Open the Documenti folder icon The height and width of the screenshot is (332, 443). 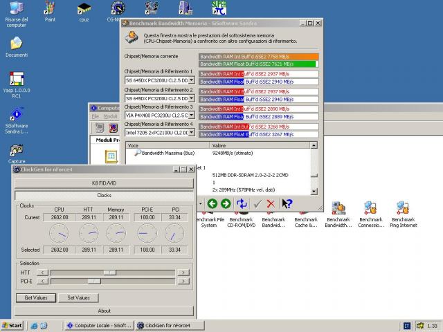coord(17,47)
